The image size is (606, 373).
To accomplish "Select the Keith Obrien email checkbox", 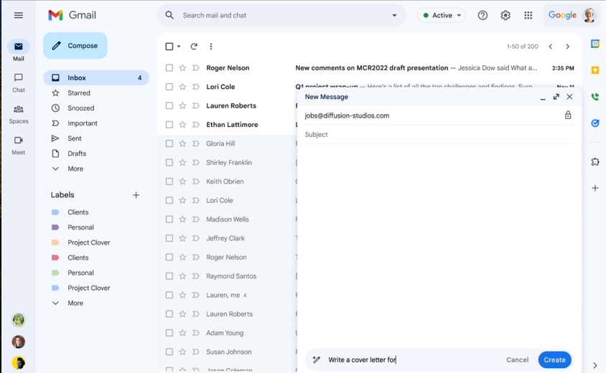I will 169,181.
